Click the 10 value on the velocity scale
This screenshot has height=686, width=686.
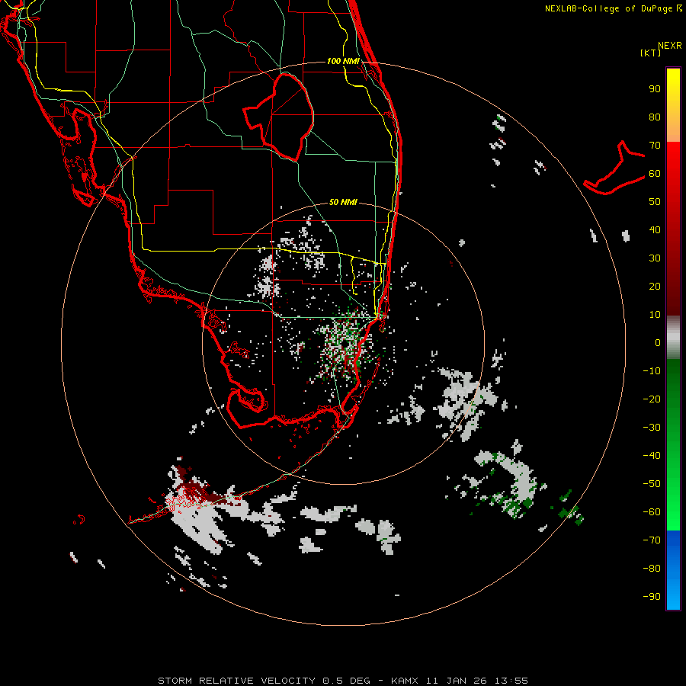point(655,315)
